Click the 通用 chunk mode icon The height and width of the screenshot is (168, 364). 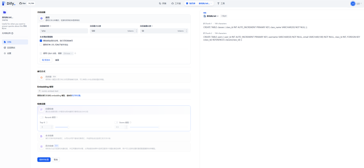pyautogui.click(x=41, y=18)
